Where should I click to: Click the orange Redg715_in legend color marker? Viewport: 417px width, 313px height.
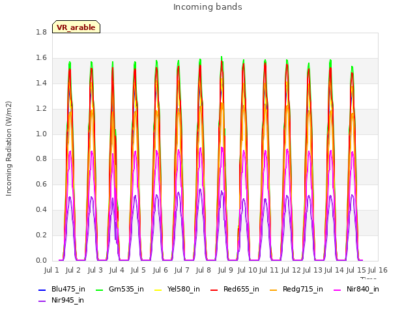click(273, 290)
